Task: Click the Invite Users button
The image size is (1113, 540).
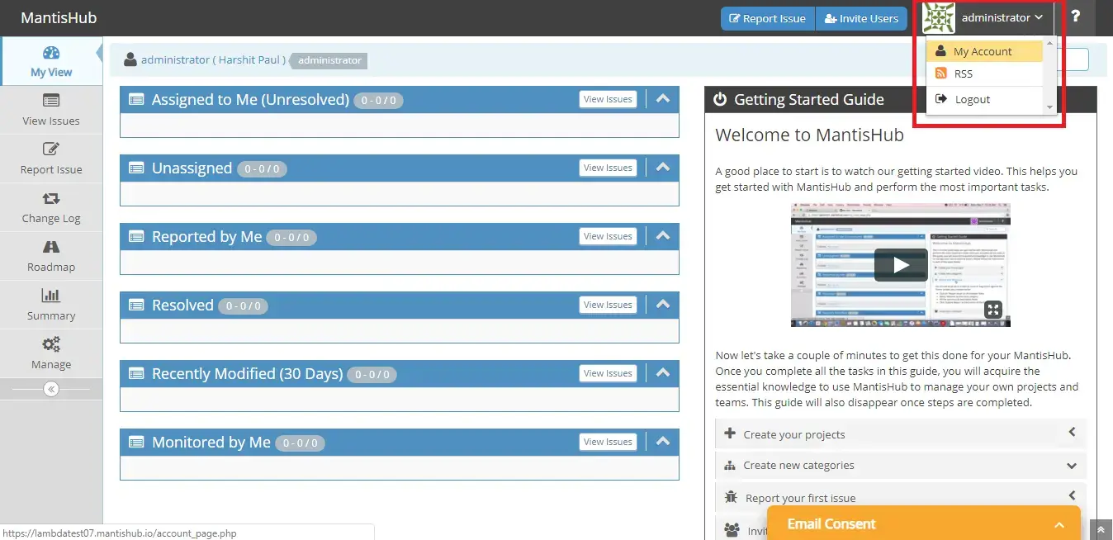Action: point(861,18)
